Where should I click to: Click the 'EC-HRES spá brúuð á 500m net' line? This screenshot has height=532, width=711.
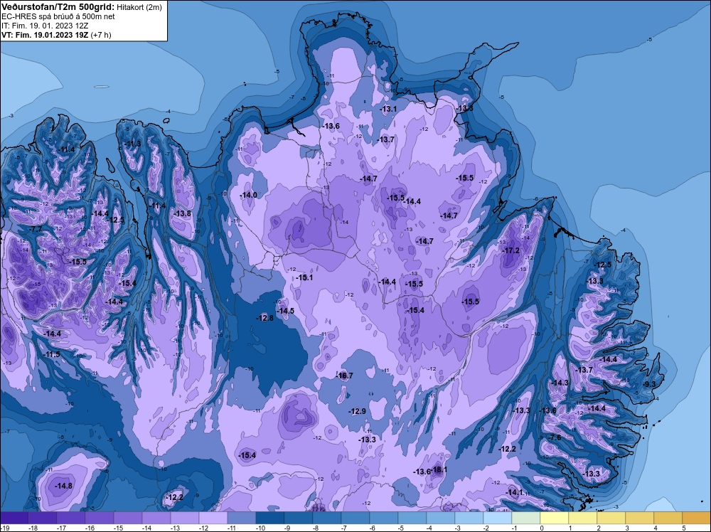pyautogui.click(x=58, y=16)
